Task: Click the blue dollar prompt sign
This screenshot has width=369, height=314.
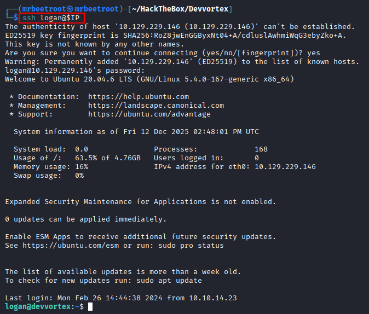Action: click(15, 18)
